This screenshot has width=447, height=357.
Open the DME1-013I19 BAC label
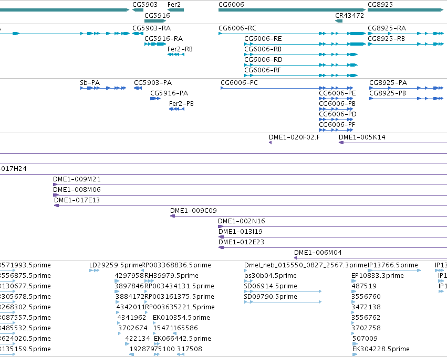pyautogui.click(x=241, y=232)
